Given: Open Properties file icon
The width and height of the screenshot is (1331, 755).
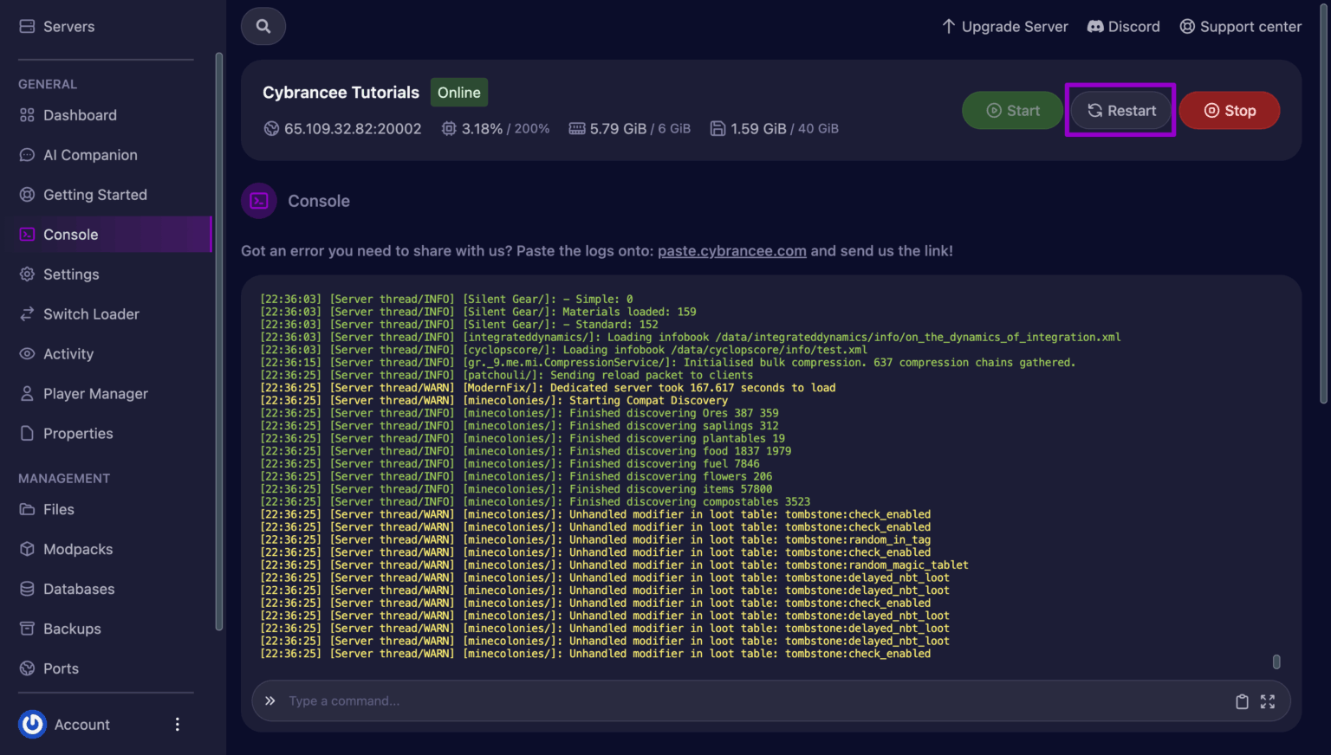Looking at the screenshot, I should pos(27,434).
